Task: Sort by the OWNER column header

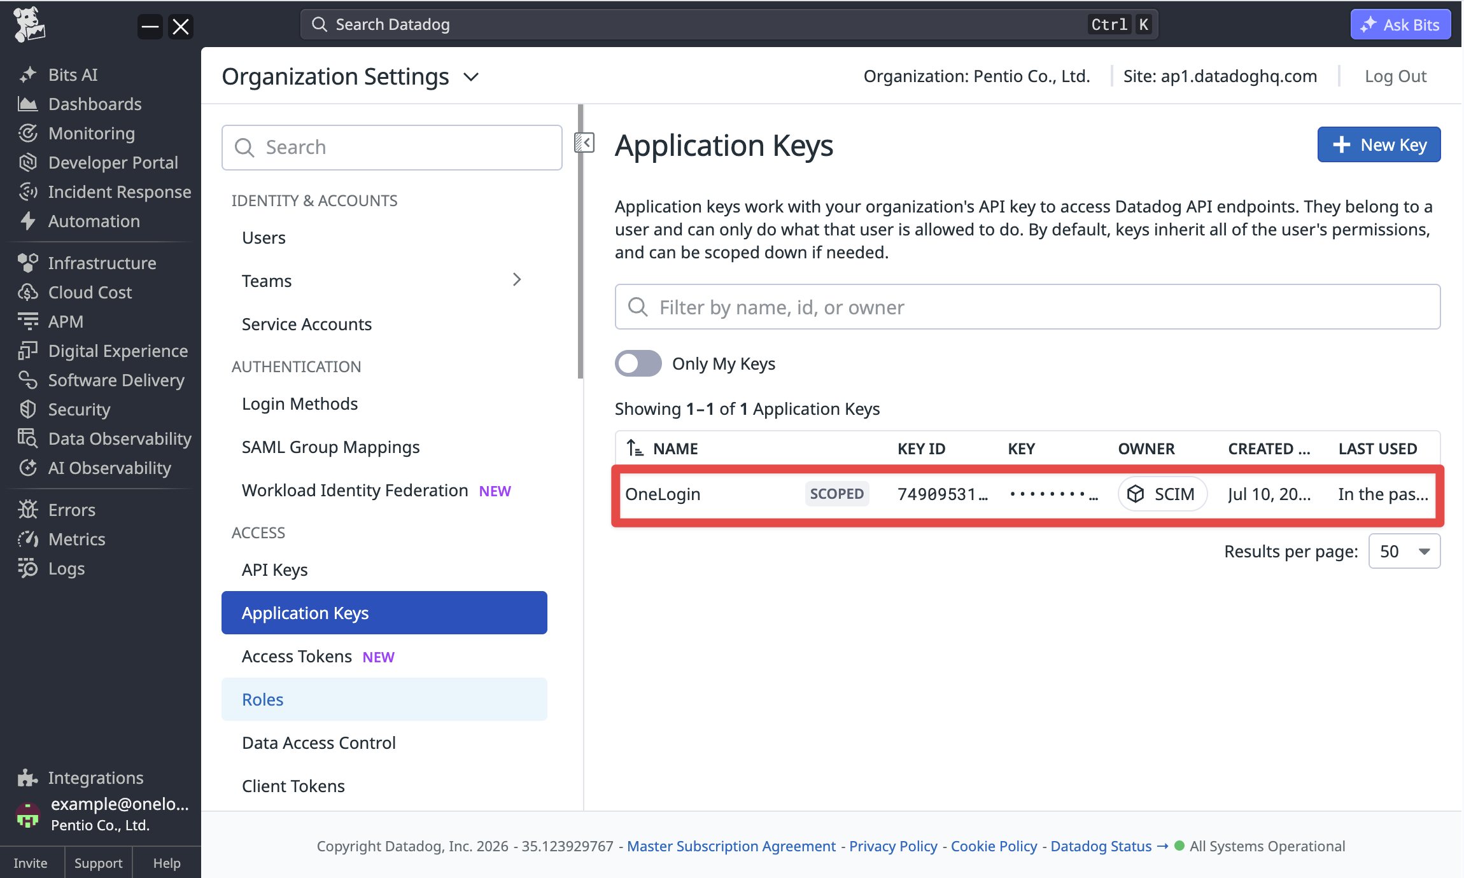Action: pyautogui.click(x=1146, y=449)
